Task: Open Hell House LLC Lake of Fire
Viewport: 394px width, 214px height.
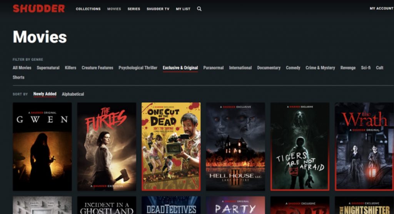Action: 235,146
